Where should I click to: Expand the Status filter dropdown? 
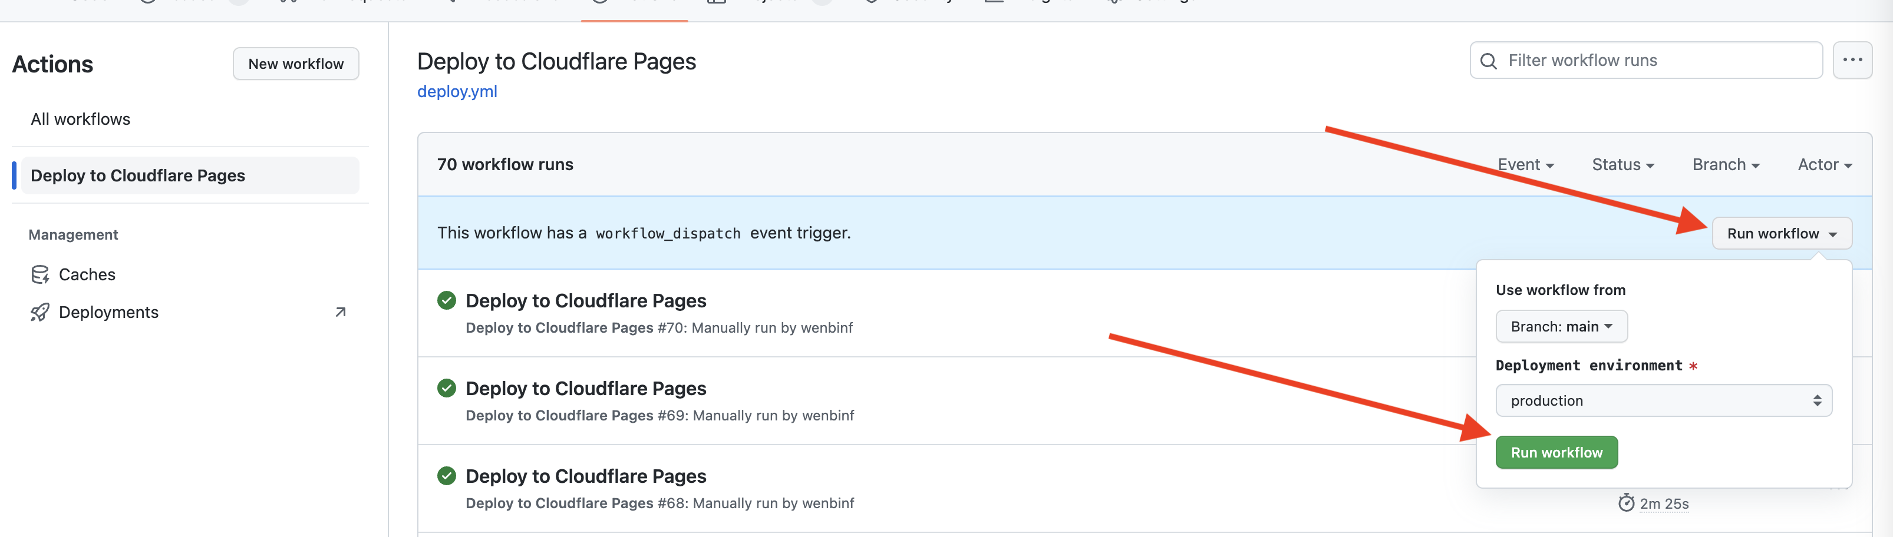1622,164
